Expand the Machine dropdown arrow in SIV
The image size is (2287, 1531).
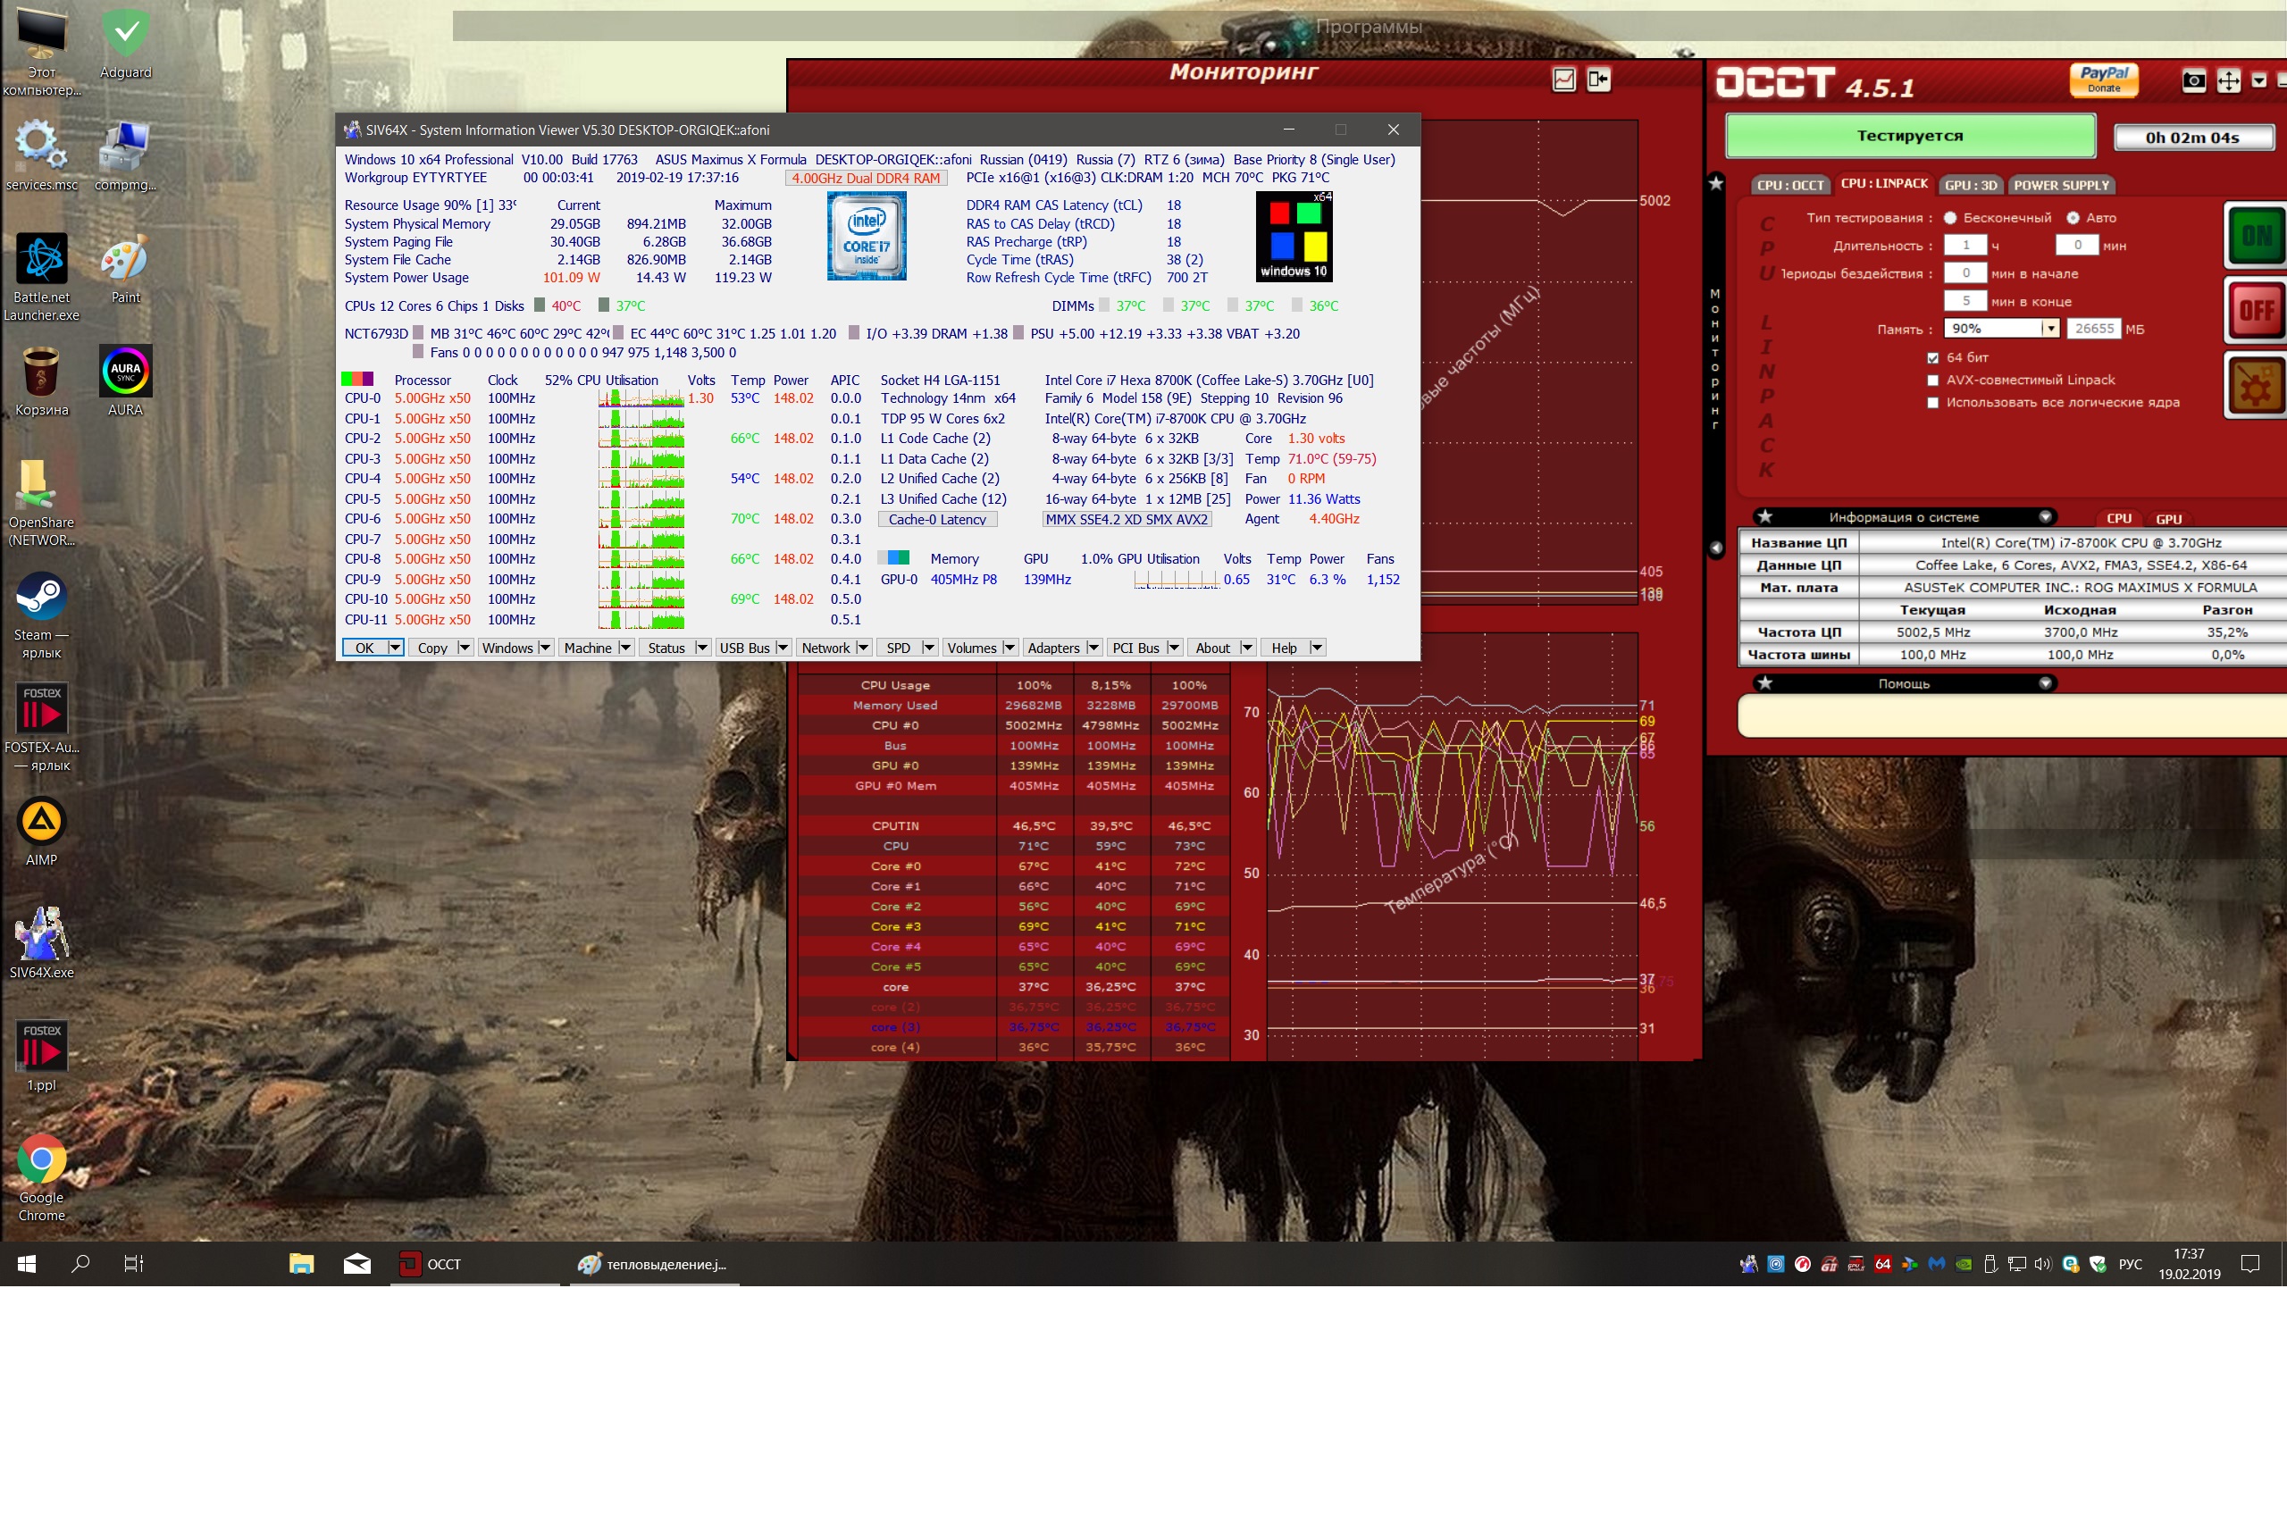(x=625, y=648)
